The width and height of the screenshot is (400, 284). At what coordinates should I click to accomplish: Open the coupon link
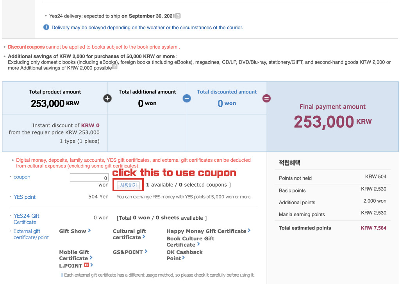(22, 177)
